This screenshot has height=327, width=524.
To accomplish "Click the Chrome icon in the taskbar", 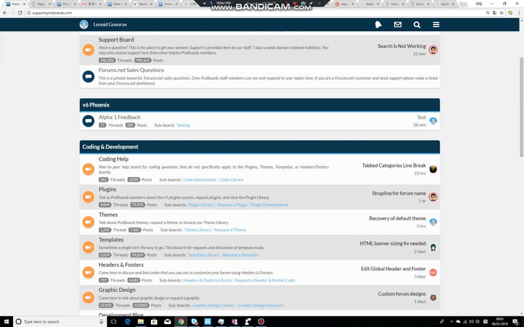I will pos(181,322).
